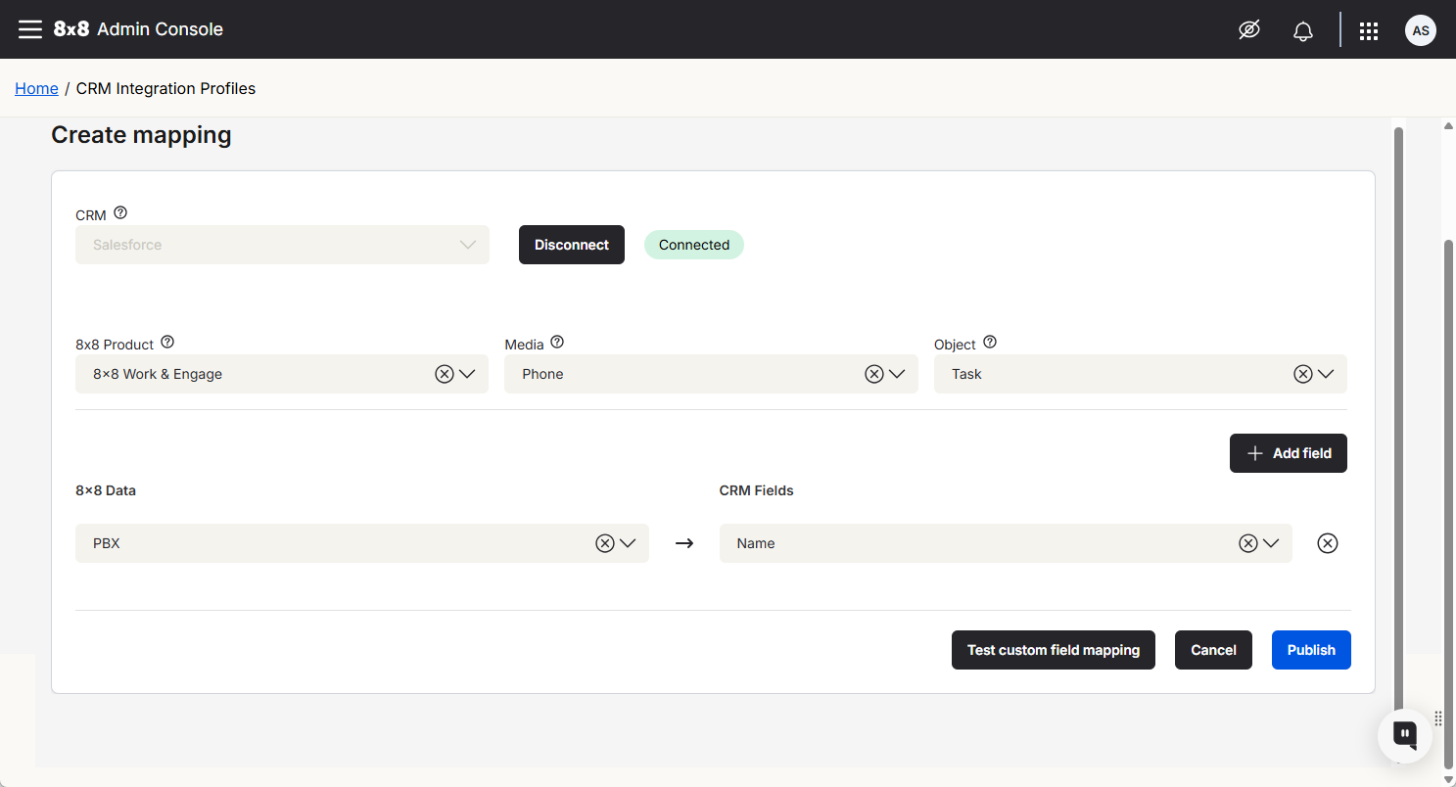This screenshot has height=787, width=1456.
Task: Click the drag handle beside chat widget
Action: click(x=1438, y=718)
